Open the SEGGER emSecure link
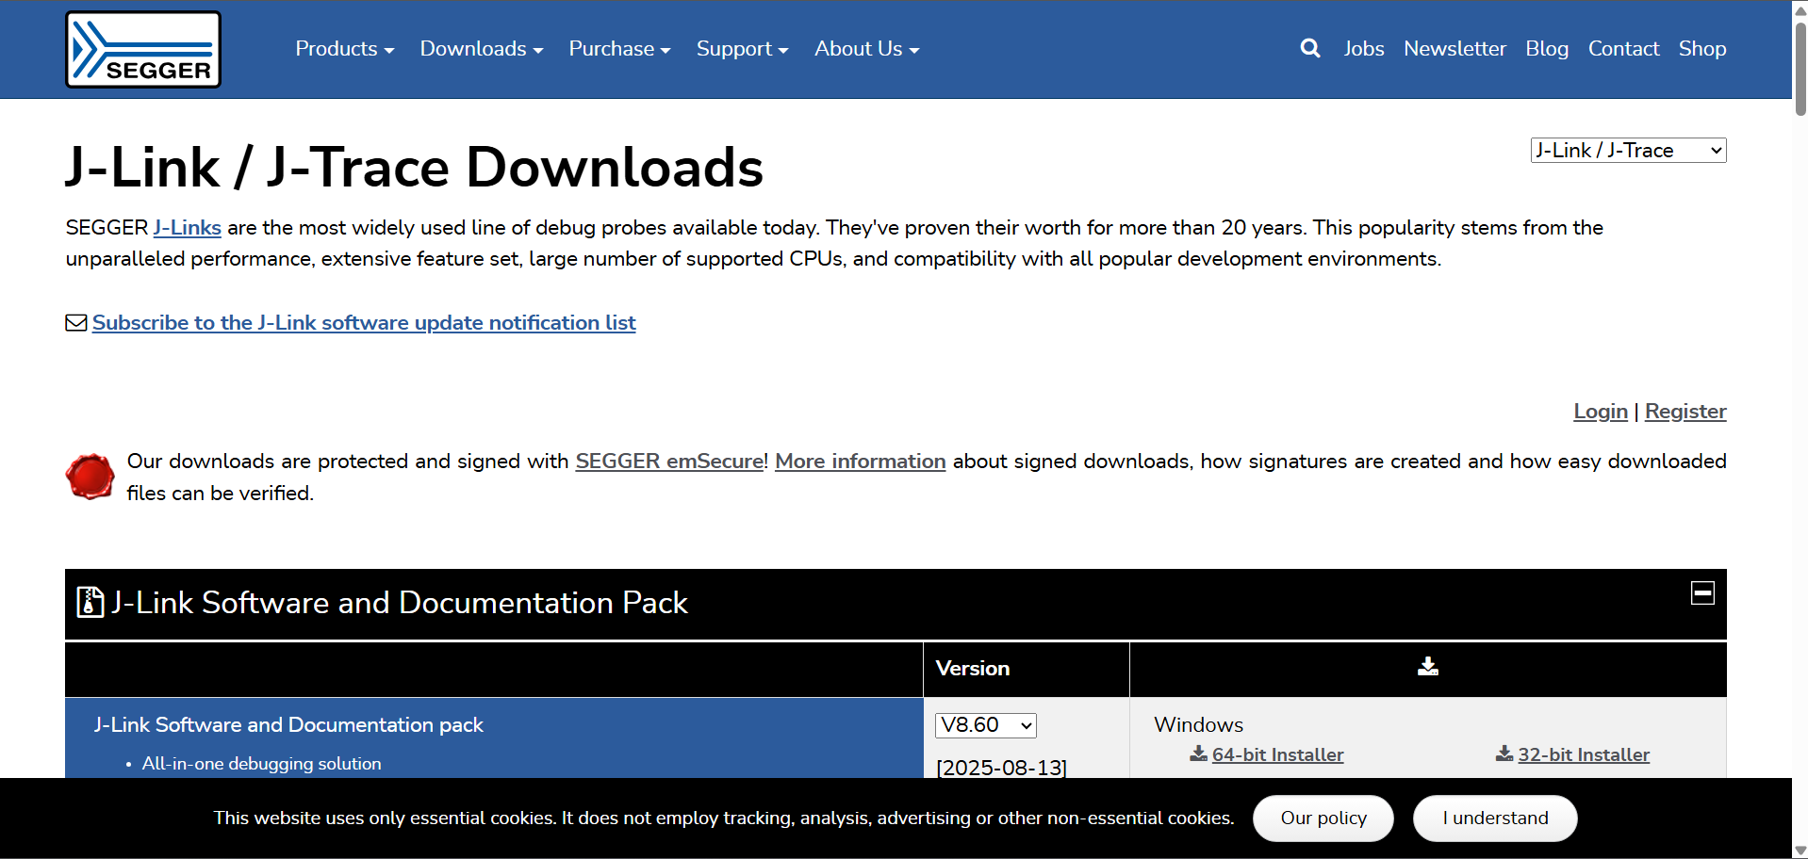Image resolution: width=1808 pixels, height=859 pixels. click(x=669, y=462)
